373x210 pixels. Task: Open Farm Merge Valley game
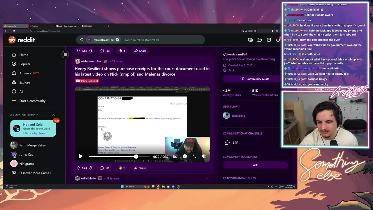pyautogui.click(x=32, y=145)
